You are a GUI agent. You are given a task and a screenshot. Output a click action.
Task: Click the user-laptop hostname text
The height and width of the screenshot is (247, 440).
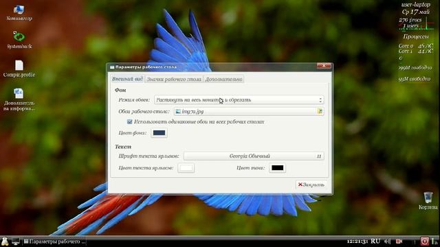(x=415, y=5)
